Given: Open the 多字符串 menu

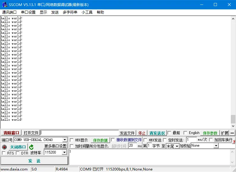Looking at the screenshot, I should 70,12.
